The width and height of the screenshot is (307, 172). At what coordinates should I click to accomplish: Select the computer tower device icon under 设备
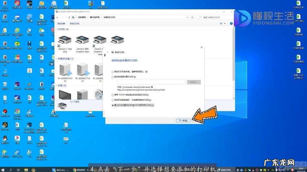tap(82, 95)
